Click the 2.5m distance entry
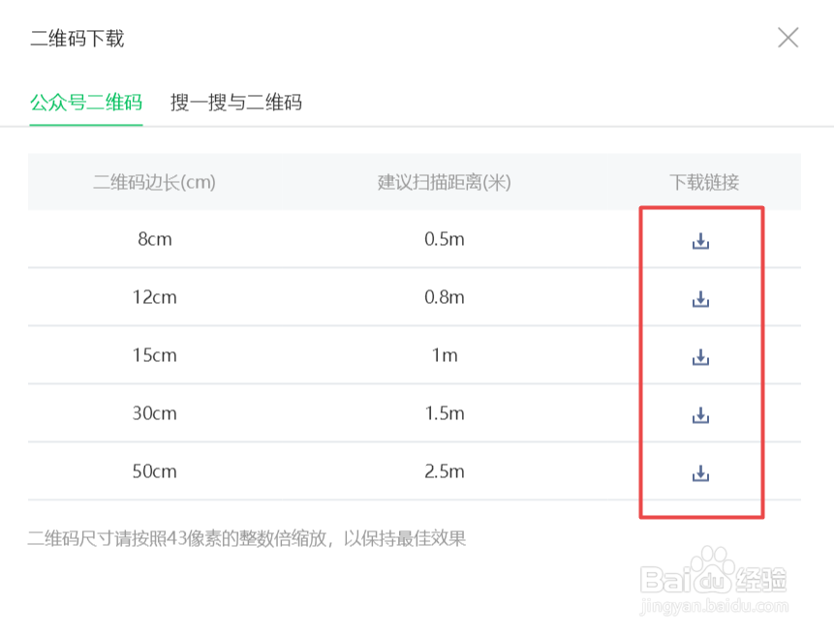The width and height of the screenshot is (834, 635). click(x=444, y=471)
